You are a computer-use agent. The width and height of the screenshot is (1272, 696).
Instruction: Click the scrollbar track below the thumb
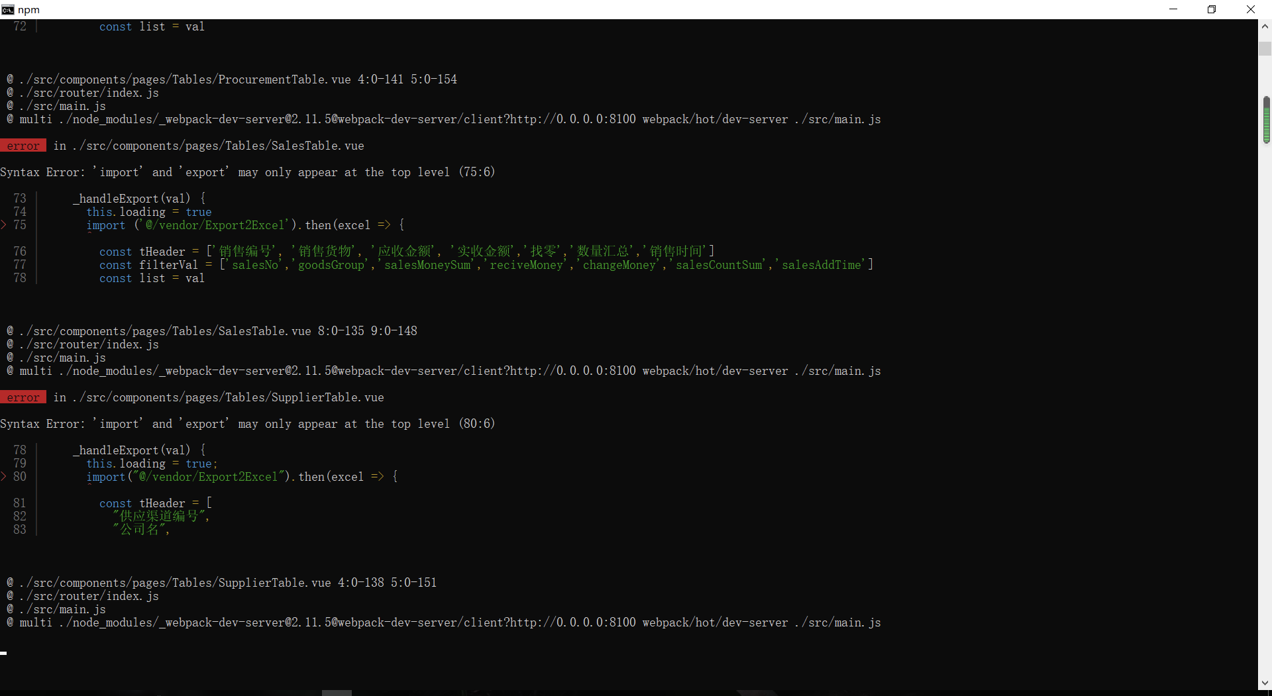pyautogui.click(x=1267, y=397)
